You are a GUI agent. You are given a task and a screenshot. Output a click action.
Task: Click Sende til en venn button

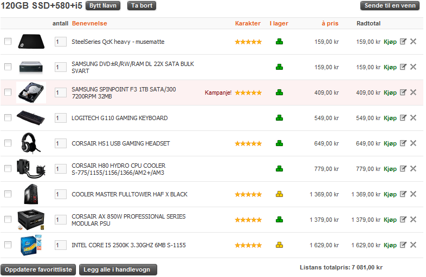click(390, 6)
